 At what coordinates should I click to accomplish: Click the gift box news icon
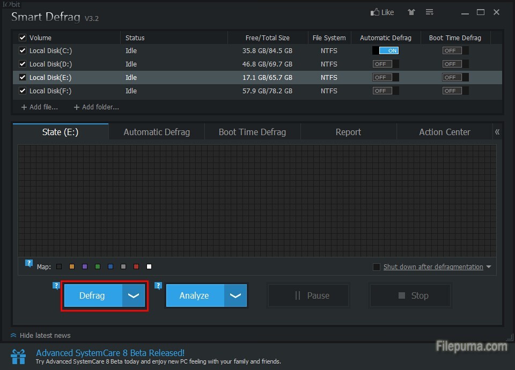point(18,357)
